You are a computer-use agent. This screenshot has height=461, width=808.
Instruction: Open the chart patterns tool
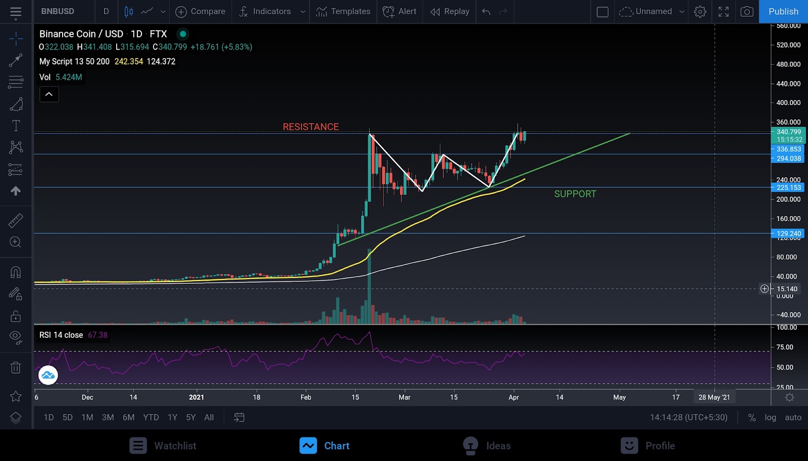click(x=16, y=147)
